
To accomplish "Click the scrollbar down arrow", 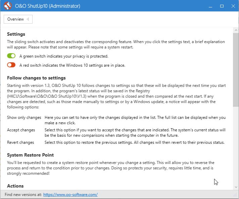I will point(236,187).
